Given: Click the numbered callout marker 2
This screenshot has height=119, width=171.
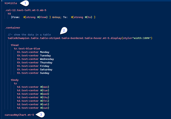Looking at the screenshot, I should pyautogui.click(x=64, y=30).
